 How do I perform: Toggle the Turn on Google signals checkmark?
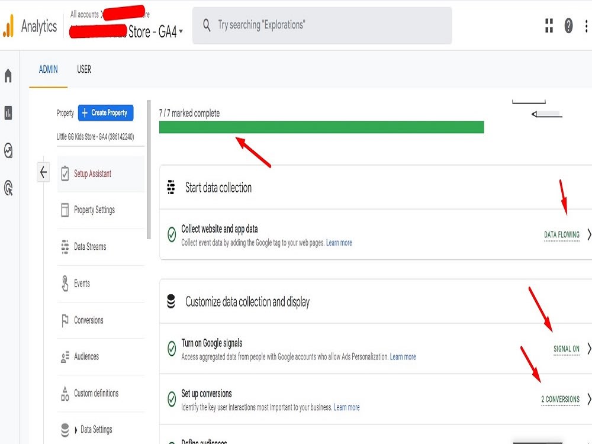pyautogui.click(x=172, y=348)
